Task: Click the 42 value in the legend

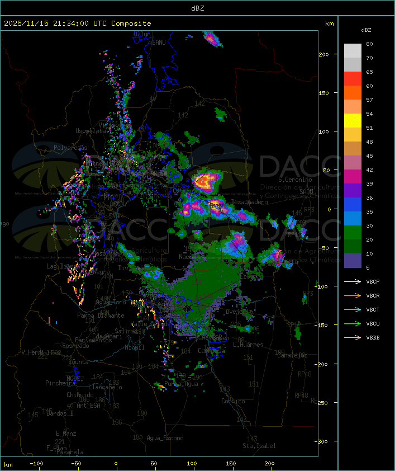Action: point(369,169)
